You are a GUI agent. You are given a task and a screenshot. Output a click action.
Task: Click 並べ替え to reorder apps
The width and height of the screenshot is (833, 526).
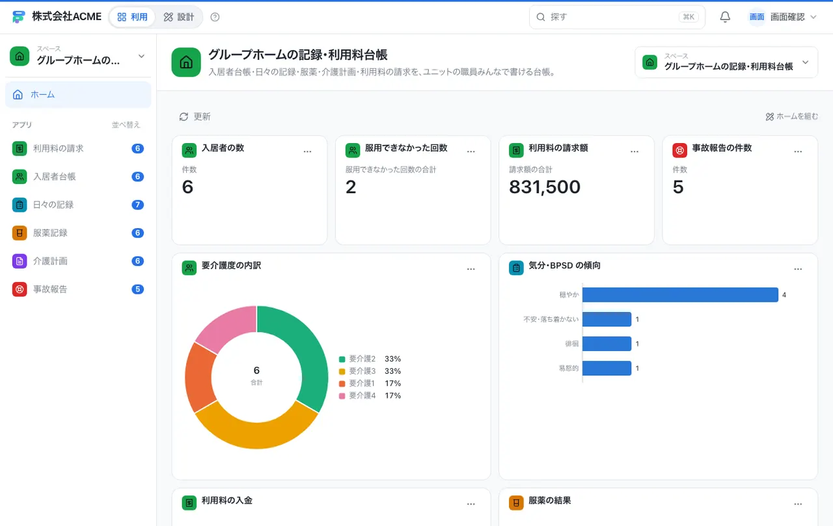pyautogui.click(x=126, y=125)
